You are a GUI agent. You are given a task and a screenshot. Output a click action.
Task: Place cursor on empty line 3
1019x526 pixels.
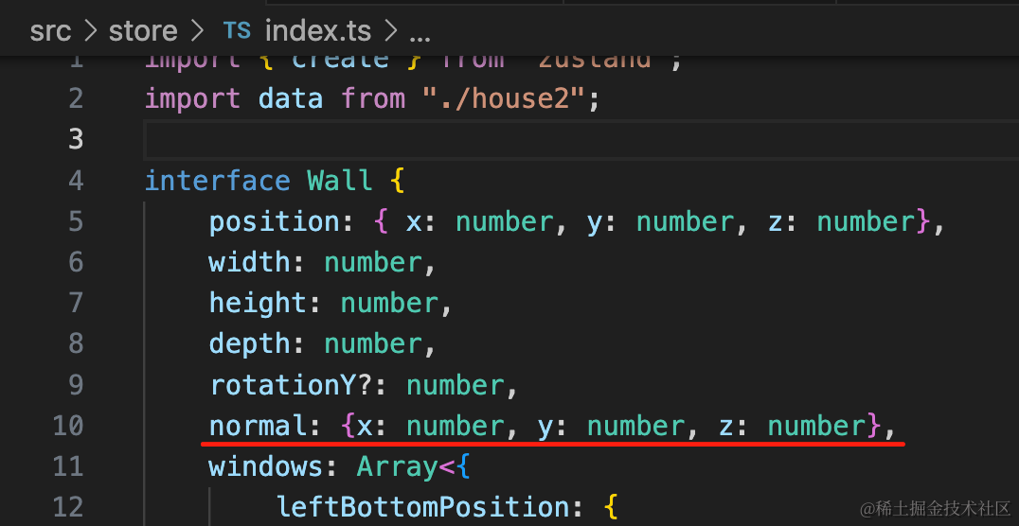[x=581, y=140]
